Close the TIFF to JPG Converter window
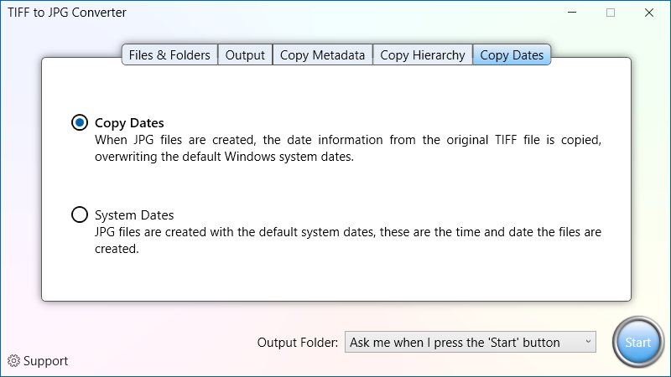Image resolution: width=671 pixels, height=377 pixels. (x=649, y=13)
